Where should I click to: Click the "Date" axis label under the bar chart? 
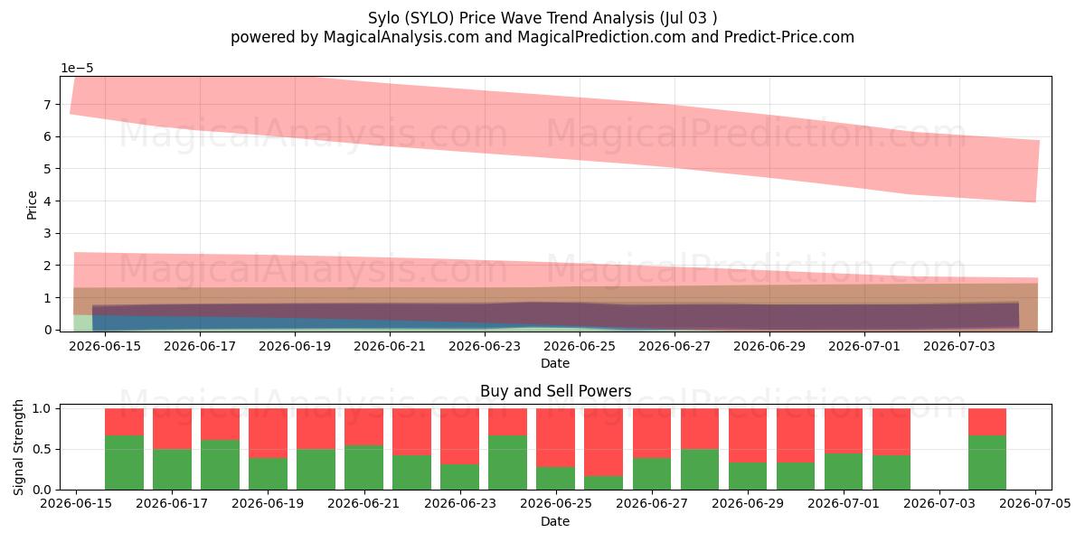[555, 521]
